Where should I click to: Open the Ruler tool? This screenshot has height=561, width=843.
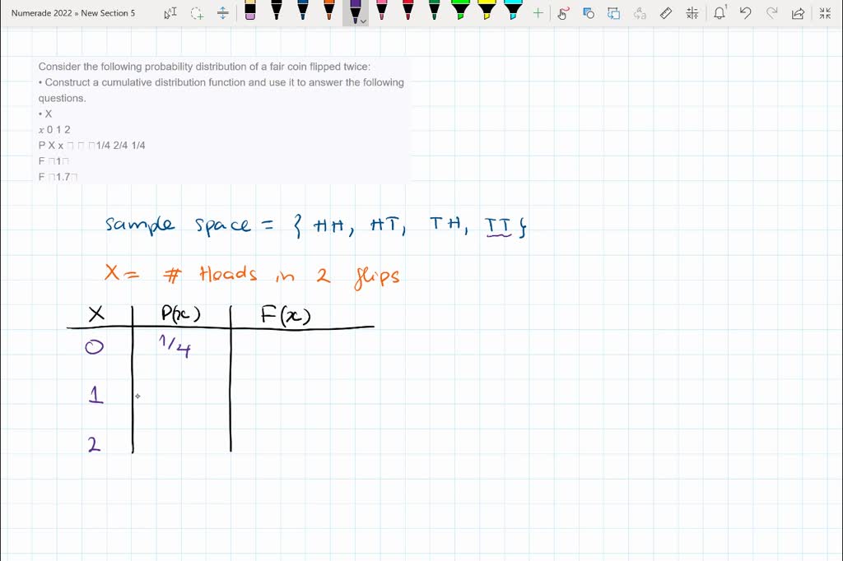coord(665,12)
